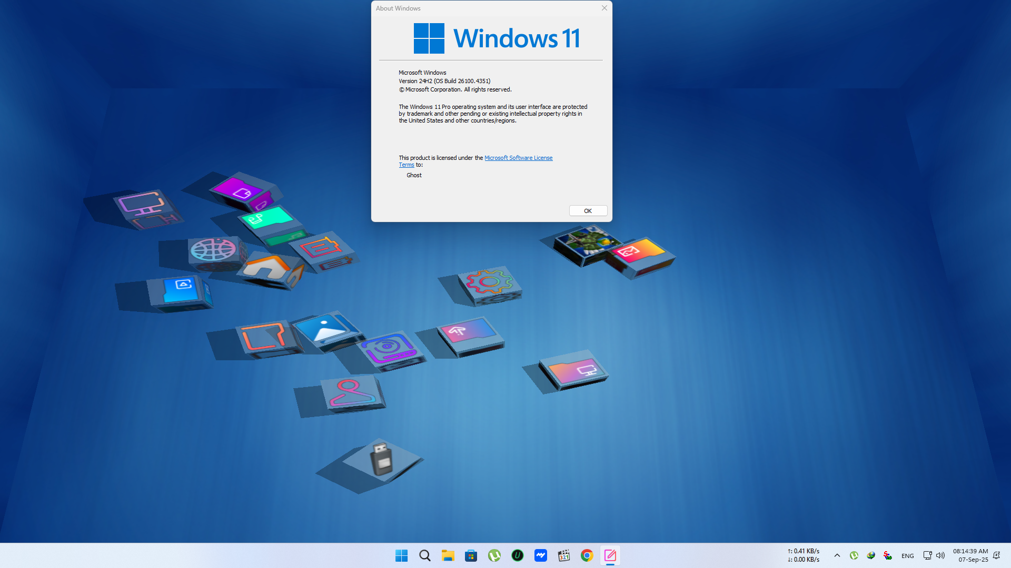Viewport: 1011px width, 568px height.
Task: Select the gradient desktop folder 3D icon
Action: pos(573,370)
